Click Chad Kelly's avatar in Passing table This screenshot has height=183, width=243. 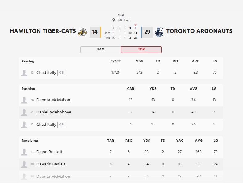(x=24, y=73)
